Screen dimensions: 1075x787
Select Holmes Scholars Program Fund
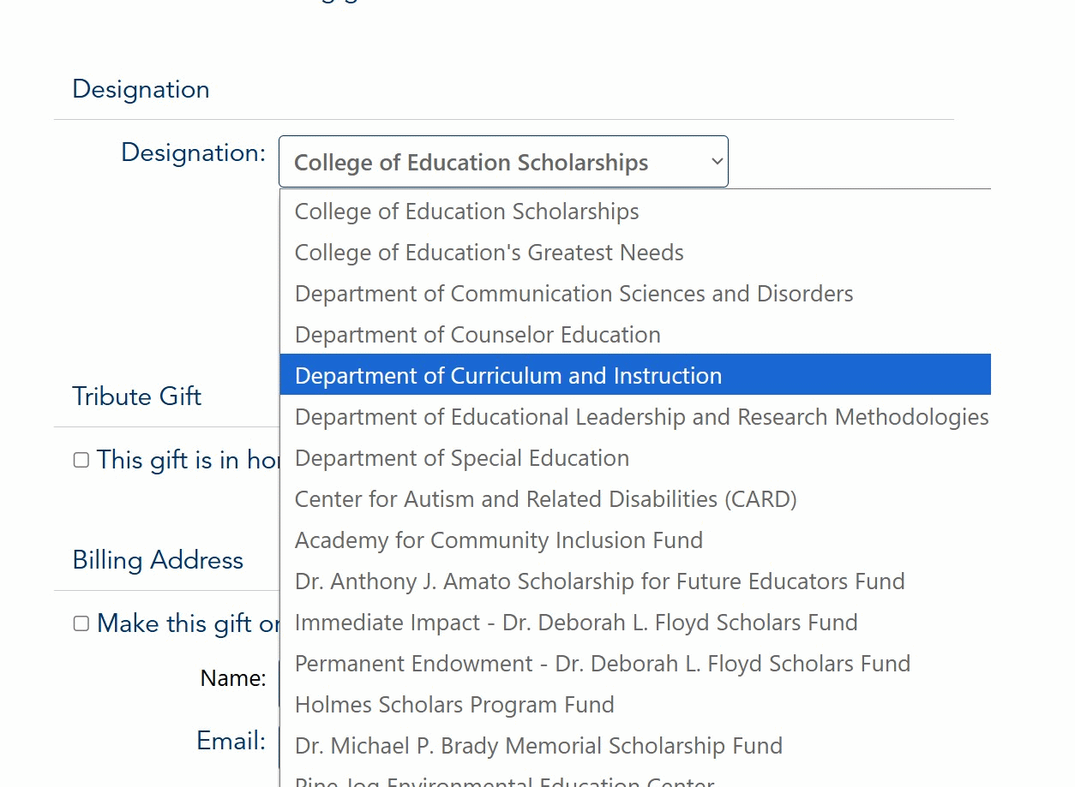454,704
